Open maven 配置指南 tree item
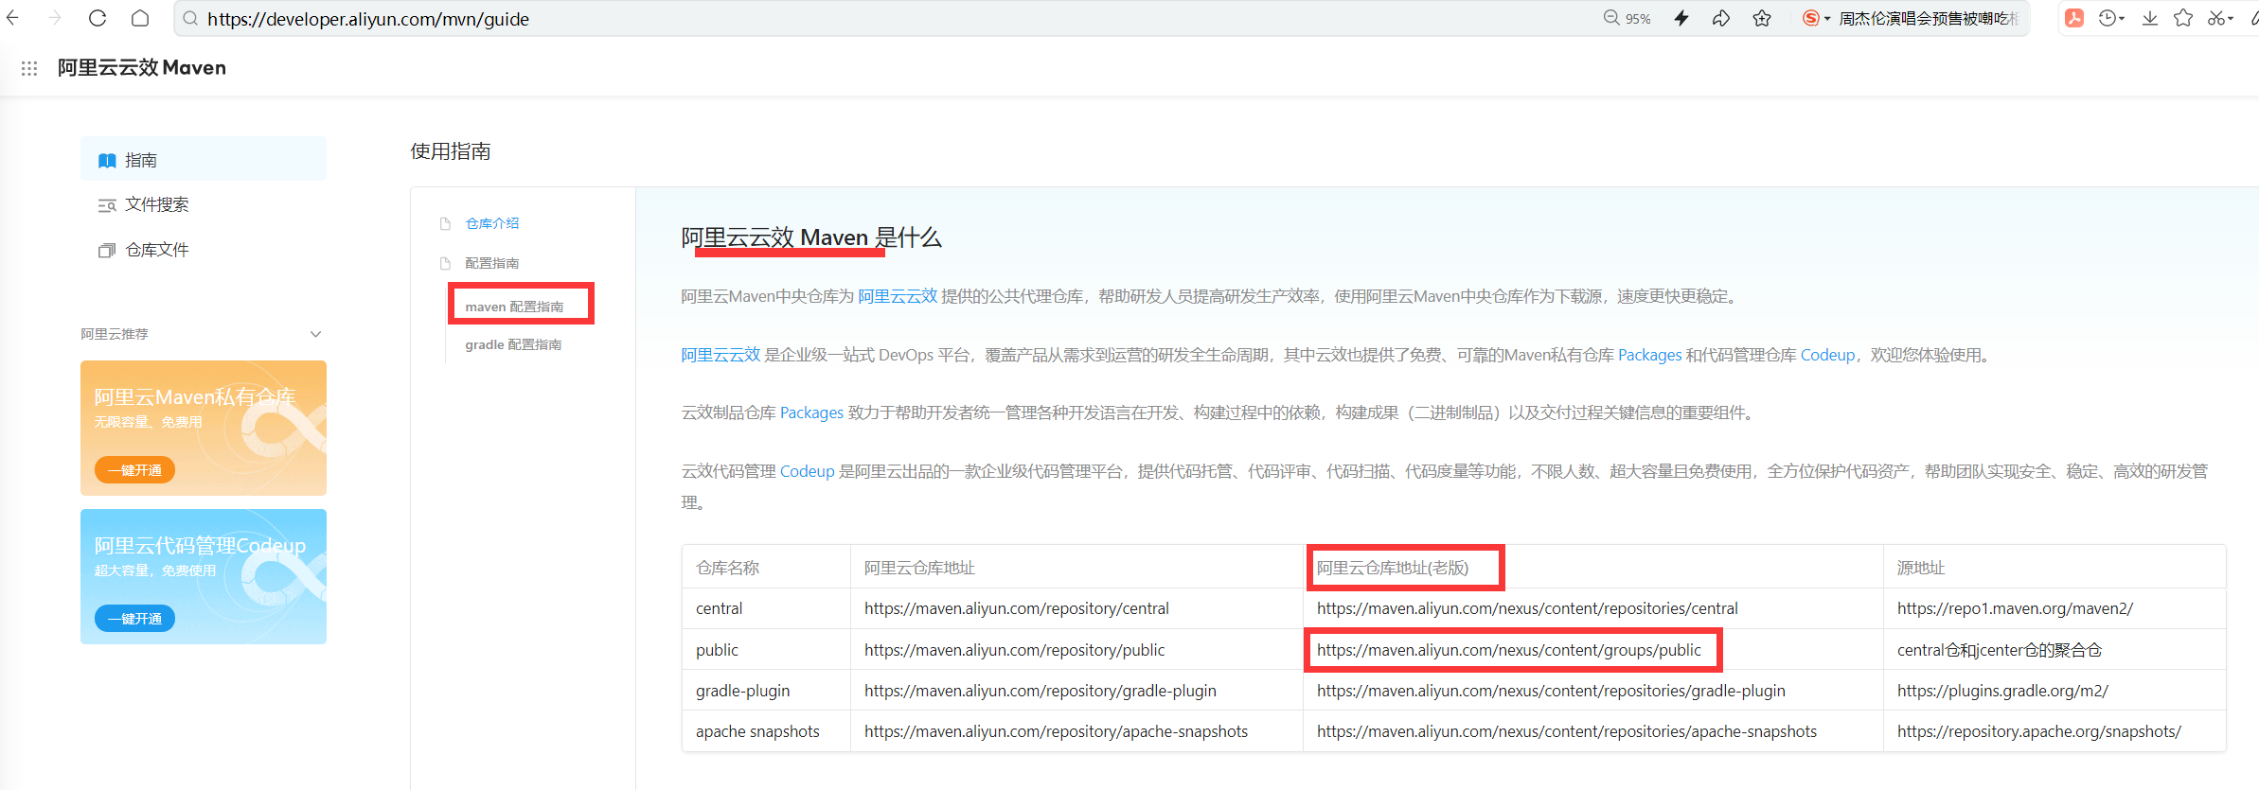 pos(514,307)
